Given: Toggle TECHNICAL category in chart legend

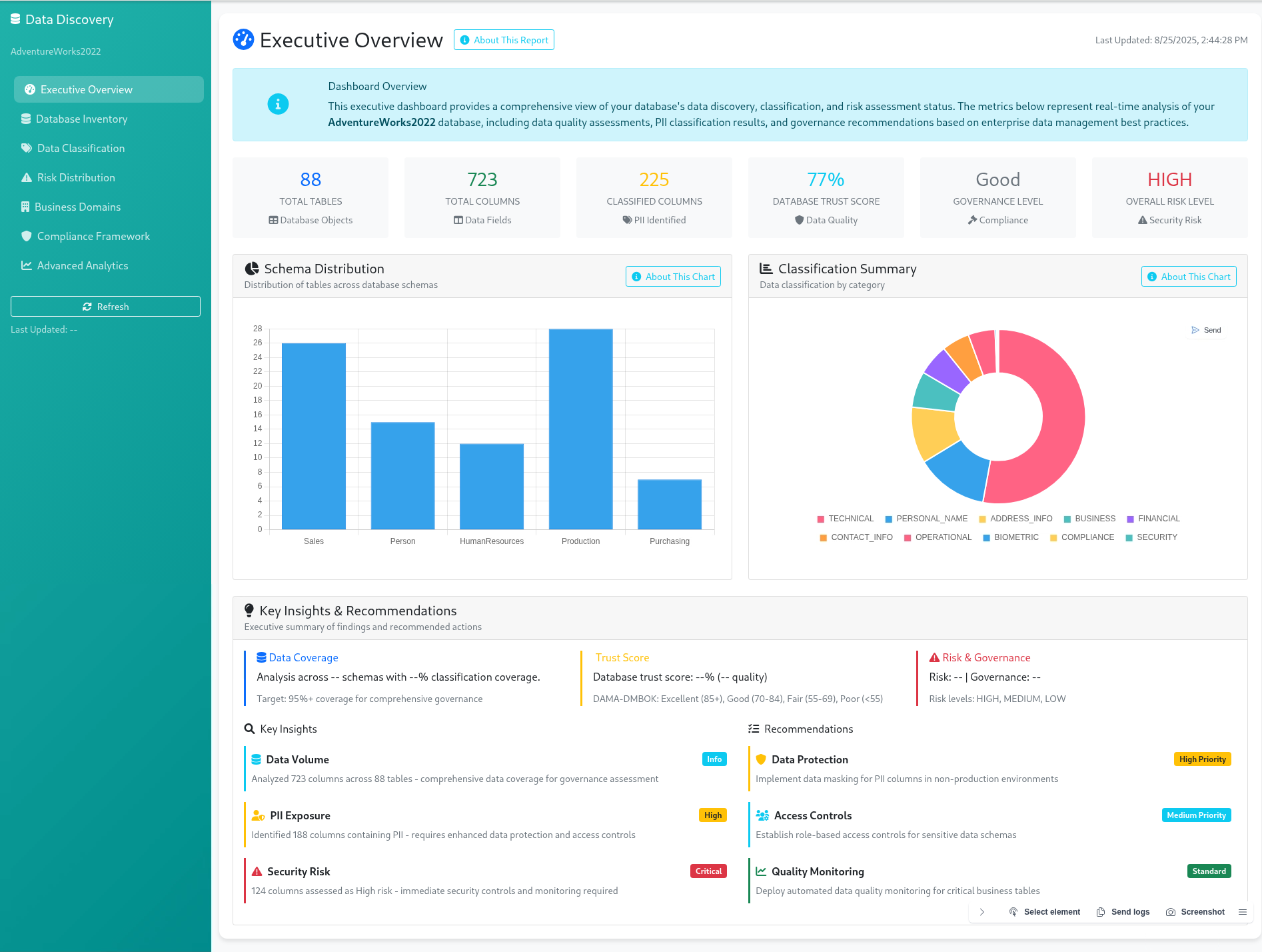Looking at the screenshot, I should tap(845, 519).
